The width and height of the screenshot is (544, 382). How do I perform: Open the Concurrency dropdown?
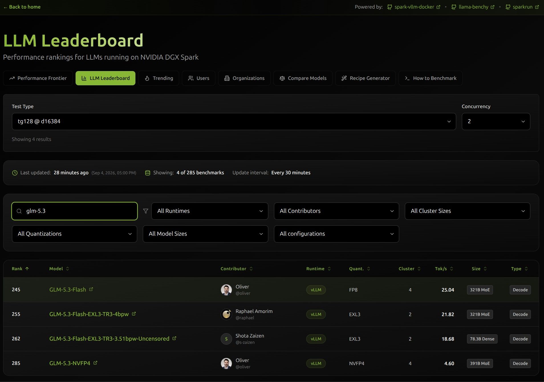[x=496, y=122]
